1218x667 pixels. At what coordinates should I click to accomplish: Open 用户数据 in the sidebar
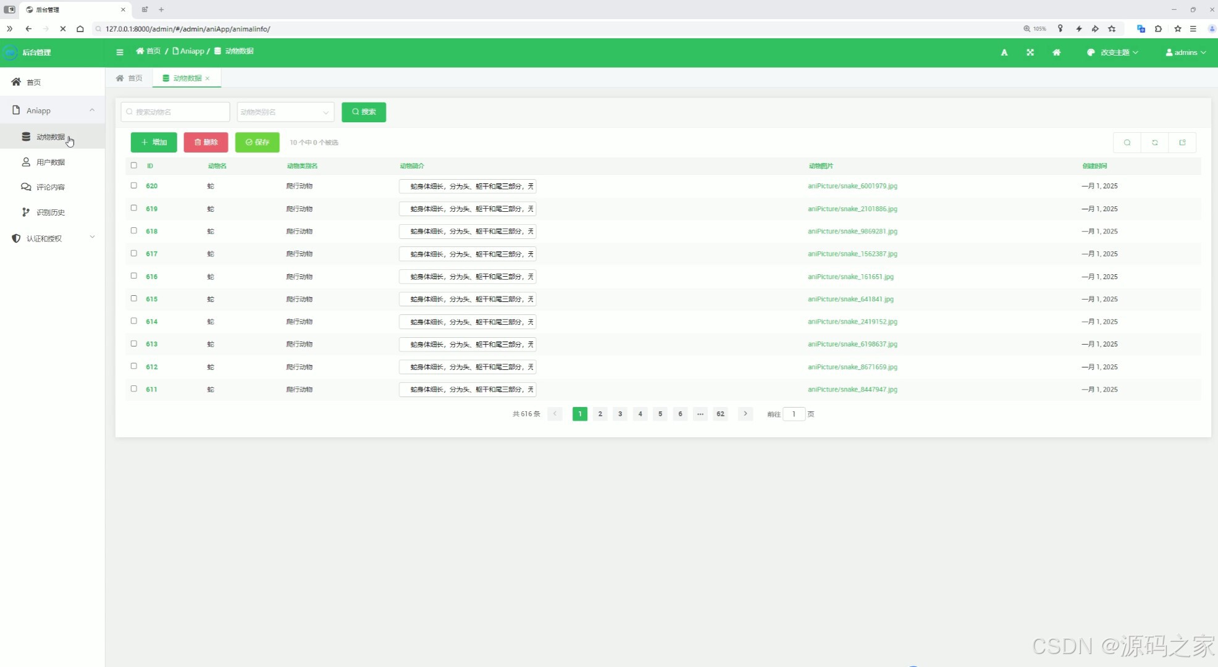coord(50,162)
